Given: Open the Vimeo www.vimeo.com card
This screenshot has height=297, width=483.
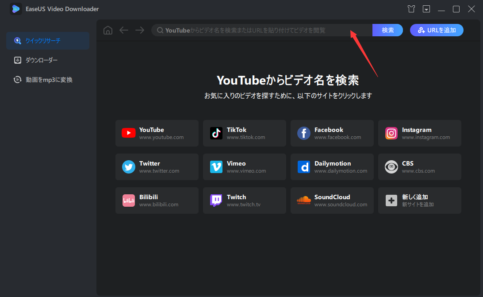Looking at the screenshot, I should coord(244,166).
